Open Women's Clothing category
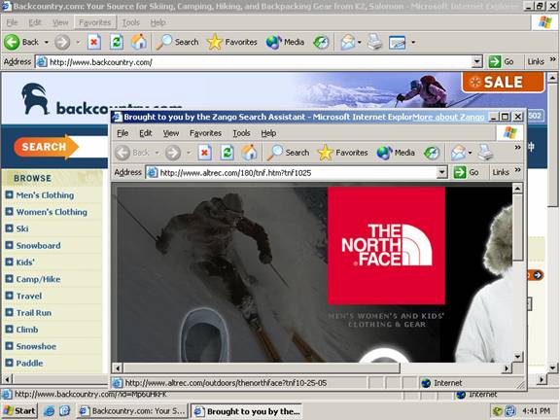 52,212
